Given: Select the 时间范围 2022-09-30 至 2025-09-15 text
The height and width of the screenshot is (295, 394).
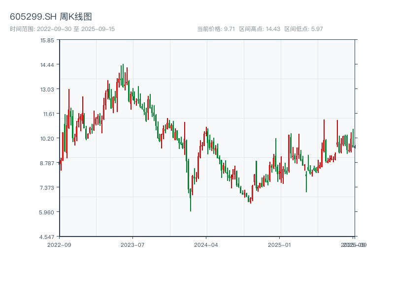Looking at the screenshot, I should (63, 29).
